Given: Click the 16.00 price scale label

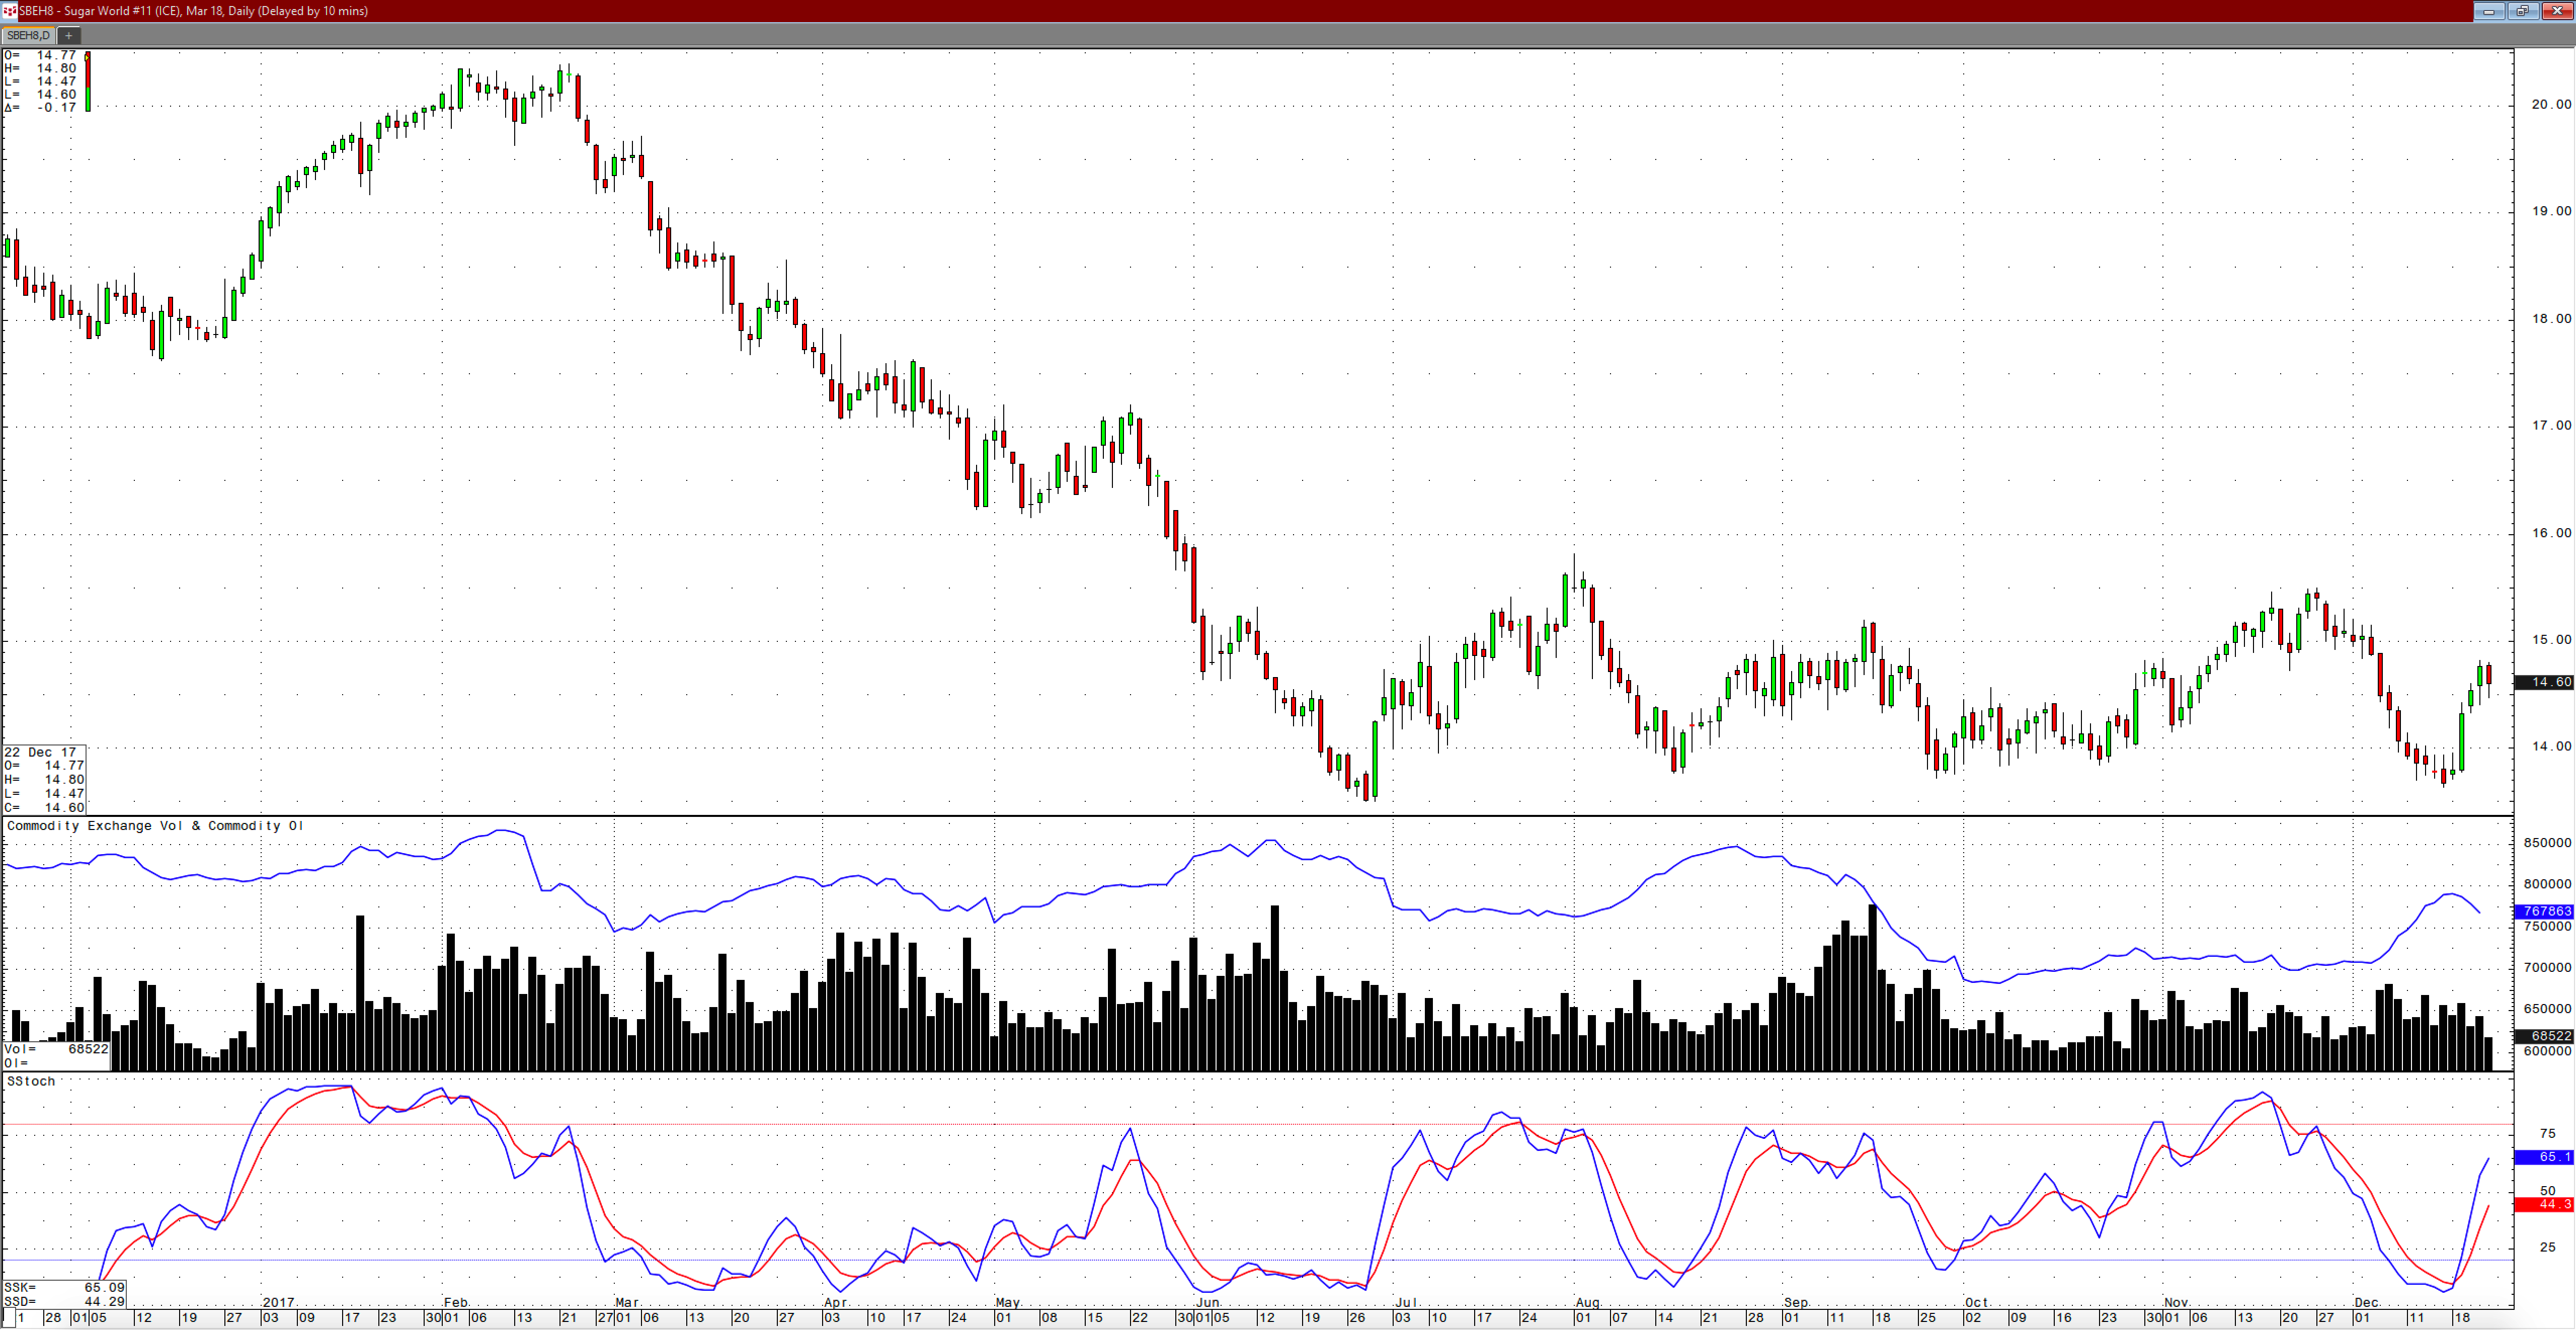Looking at the screenshot, I should (2551, 533).
